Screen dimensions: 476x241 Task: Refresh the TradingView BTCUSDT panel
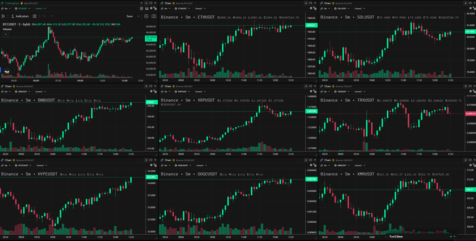(x=141, y=3)
